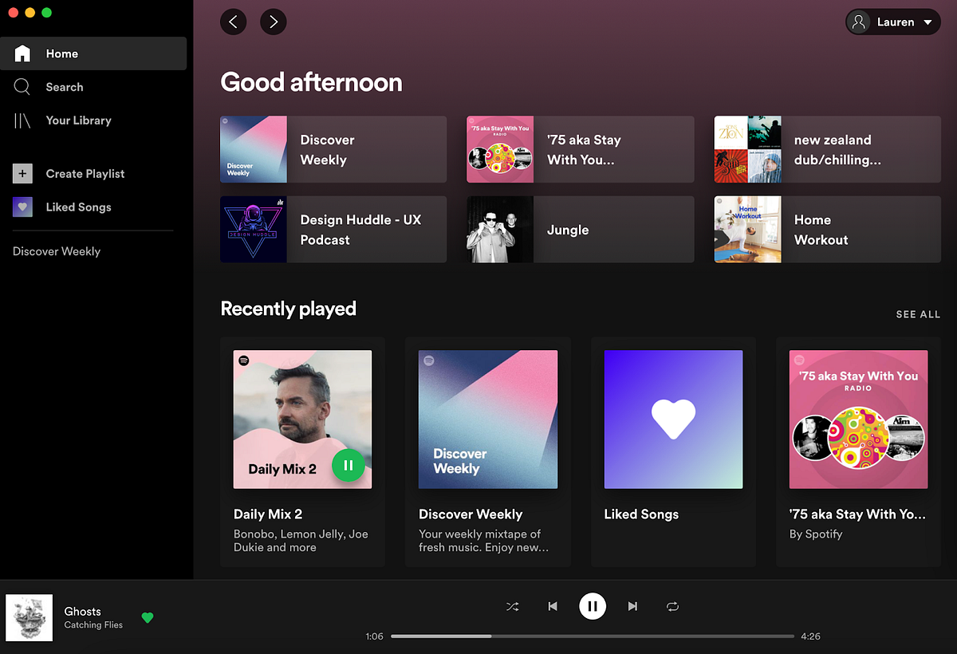Toggle repeat mode
The width and height of the screenshot is (957, 654).
pos(672,606)
